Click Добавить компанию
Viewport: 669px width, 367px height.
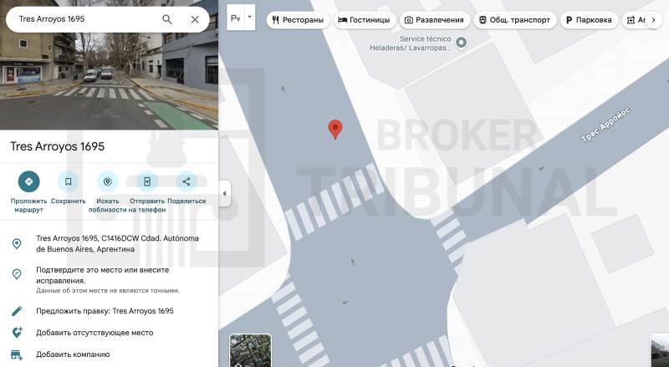pyautogui.click(x=73, y=354)
